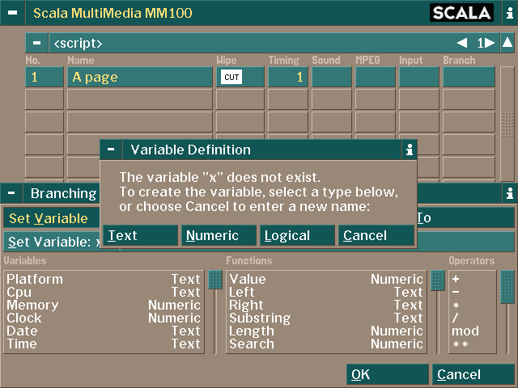The height and width of the screenshot is (388, 518).
Task: Pick the mod operator
Action: [465, 331]
